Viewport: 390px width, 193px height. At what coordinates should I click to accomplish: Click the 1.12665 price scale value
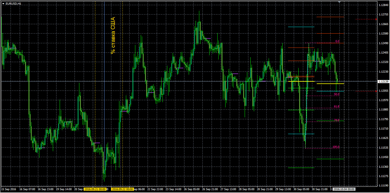click(x=383, y=24)
